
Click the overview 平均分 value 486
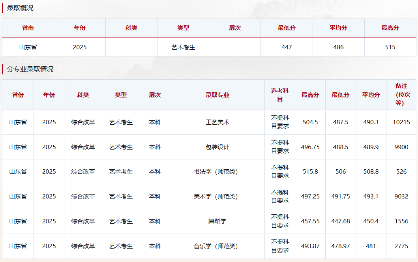338,47
